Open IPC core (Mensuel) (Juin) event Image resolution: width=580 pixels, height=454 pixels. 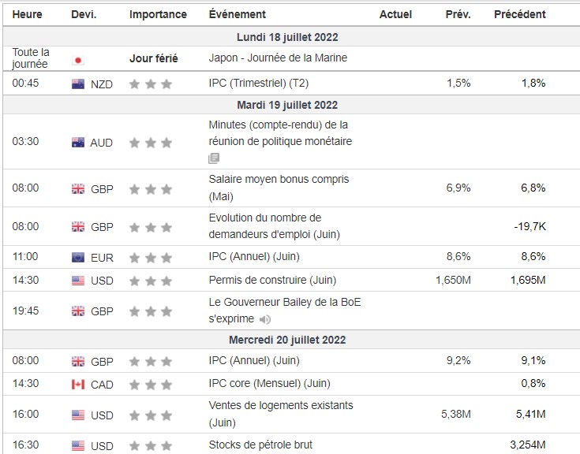(269, 383)
